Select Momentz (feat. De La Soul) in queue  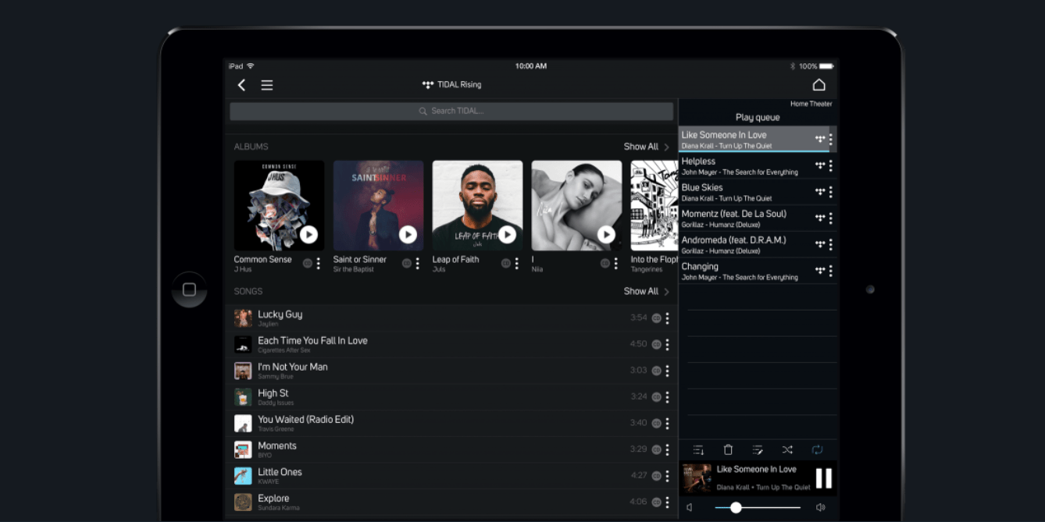(758, 218)
